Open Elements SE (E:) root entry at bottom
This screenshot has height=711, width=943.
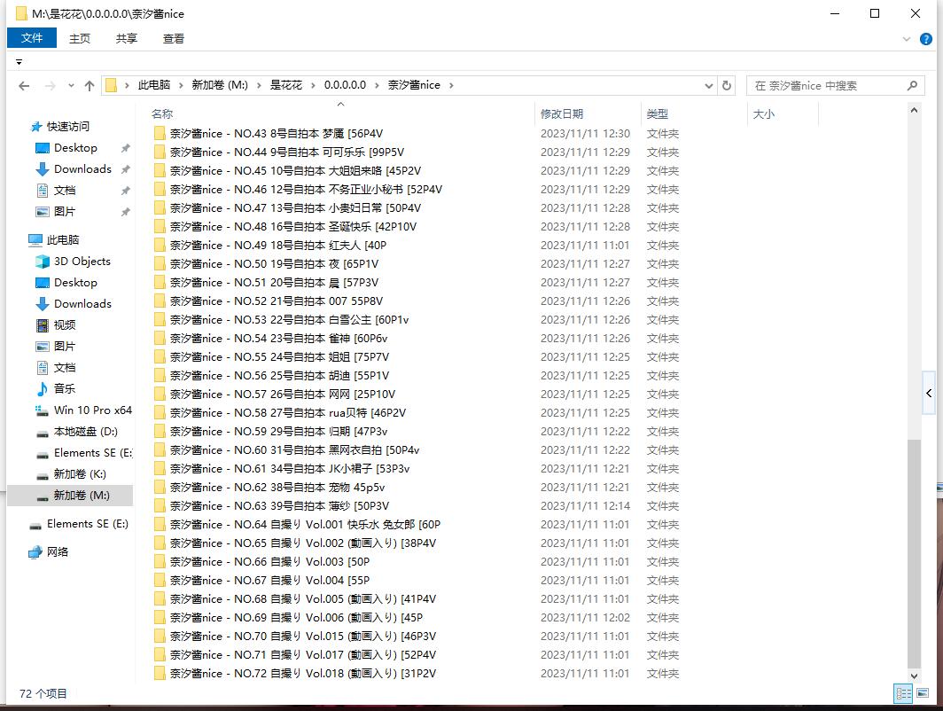point(87,523)
